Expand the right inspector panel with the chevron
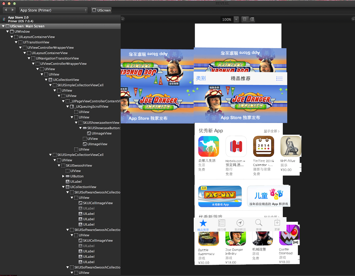355x276 pixels. tap(353, 19)
